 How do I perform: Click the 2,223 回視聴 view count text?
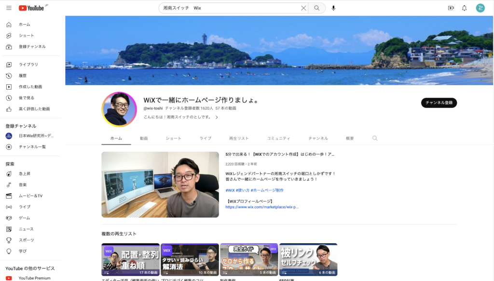tap(235, 164)
